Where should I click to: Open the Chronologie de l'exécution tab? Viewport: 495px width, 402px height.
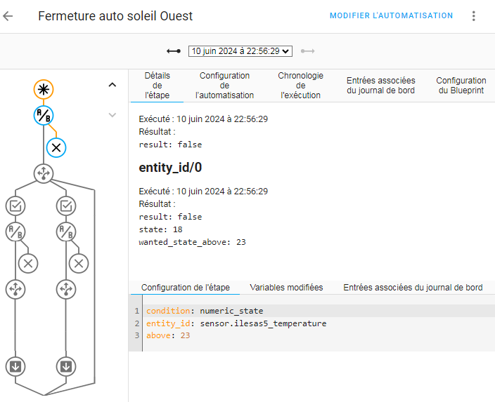coord(300,86)
